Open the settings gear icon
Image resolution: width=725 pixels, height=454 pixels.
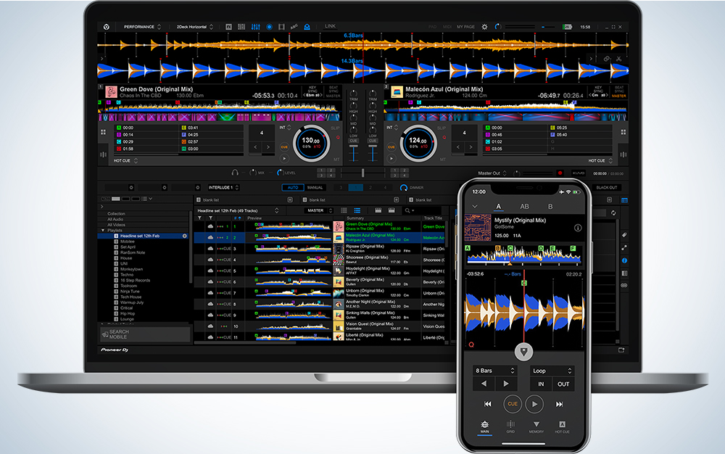(484, 27)
